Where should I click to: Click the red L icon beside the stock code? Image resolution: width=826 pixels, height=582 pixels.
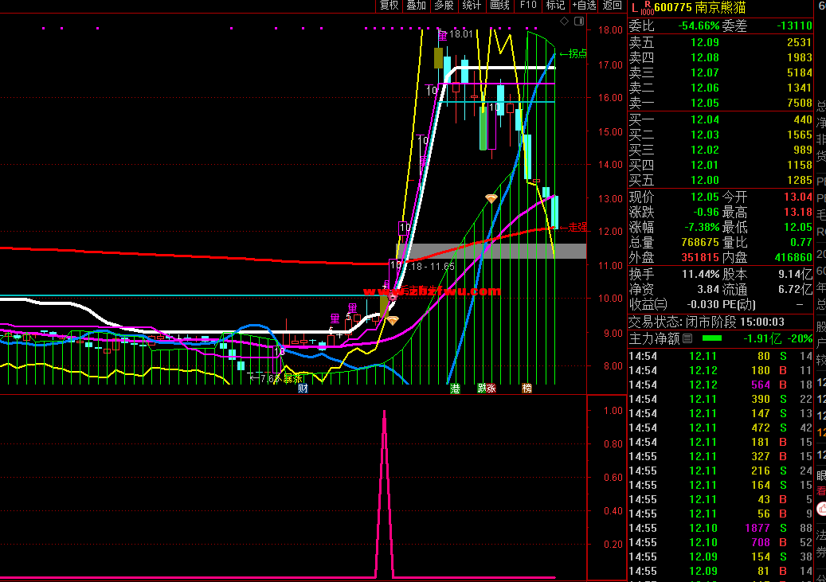coord(634,7)
